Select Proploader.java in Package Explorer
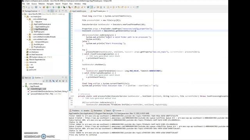 (x=39, y=47)
